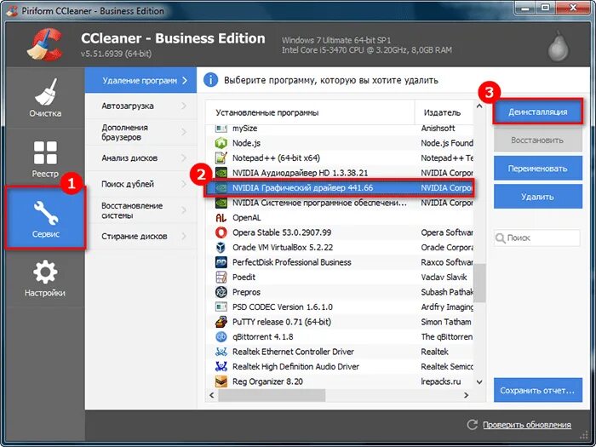Click Realtek High Definition Audio icon
Image resolution: width=596 pixels, height=447 pixels.
[x=221, y=366]
